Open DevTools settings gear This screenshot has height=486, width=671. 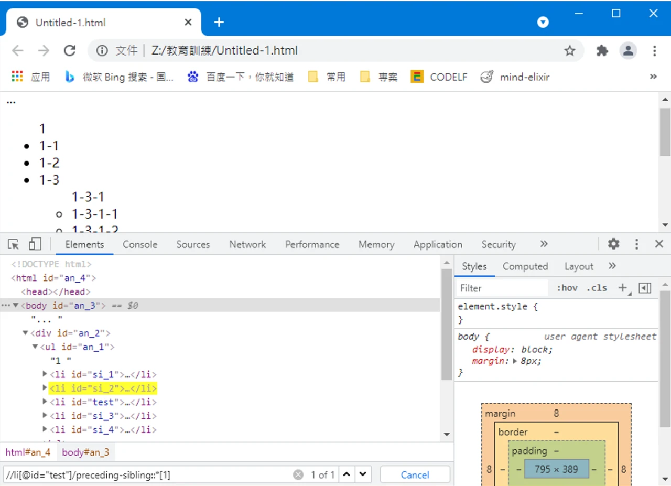613,244
